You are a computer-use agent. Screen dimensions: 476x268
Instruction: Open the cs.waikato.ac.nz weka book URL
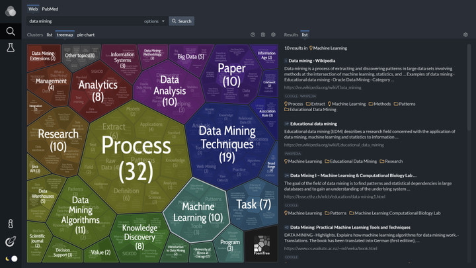[331, 249]
